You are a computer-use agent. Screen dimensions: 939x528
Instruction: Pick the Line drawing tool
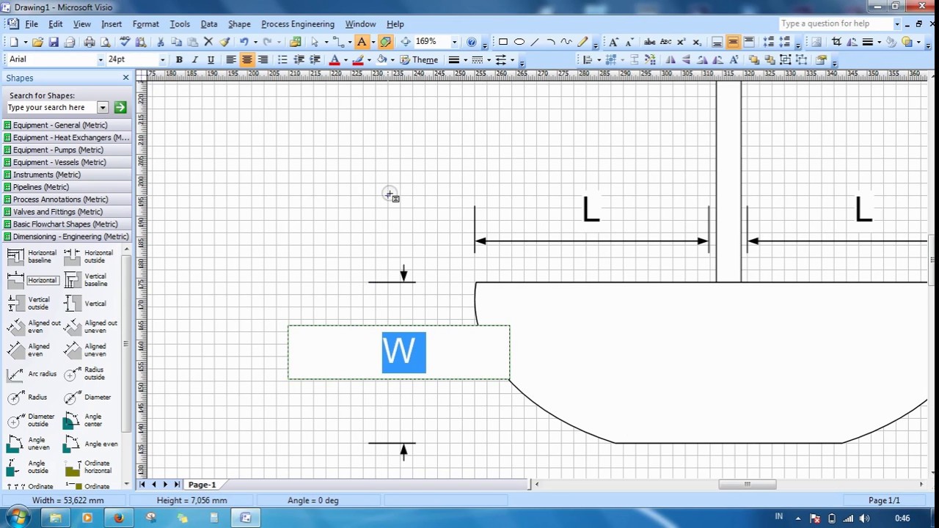coord(535,42)
